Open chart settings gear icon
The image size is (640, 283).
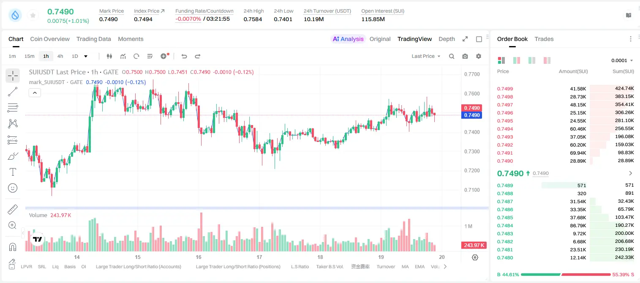click(x=479, y=56)
